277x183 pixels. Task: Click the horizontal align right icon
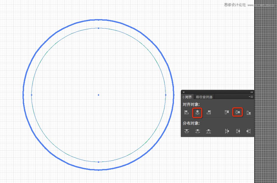tap(209, 113)
